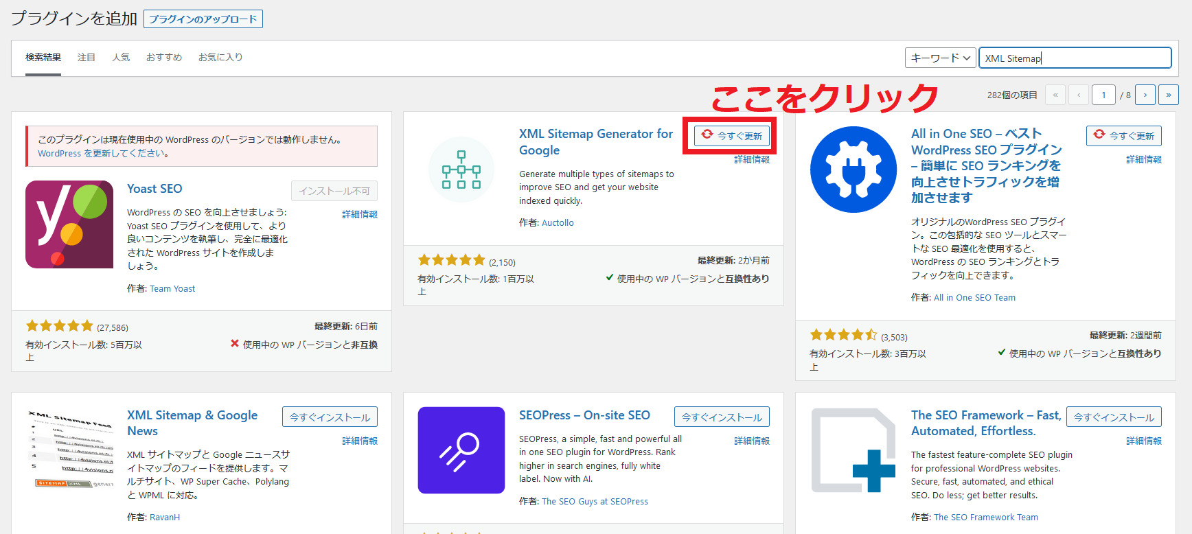Image resolution: width=1192 pixels, height=534 pixels.
Task: Switch to the 人気 tab
Action: pos(121,58)
